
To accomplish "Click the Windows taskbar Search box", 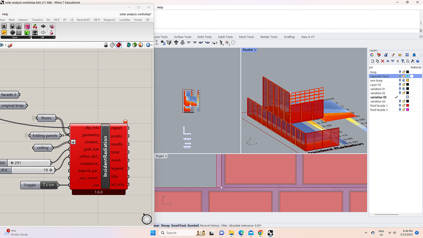I will tap(182, 233).
